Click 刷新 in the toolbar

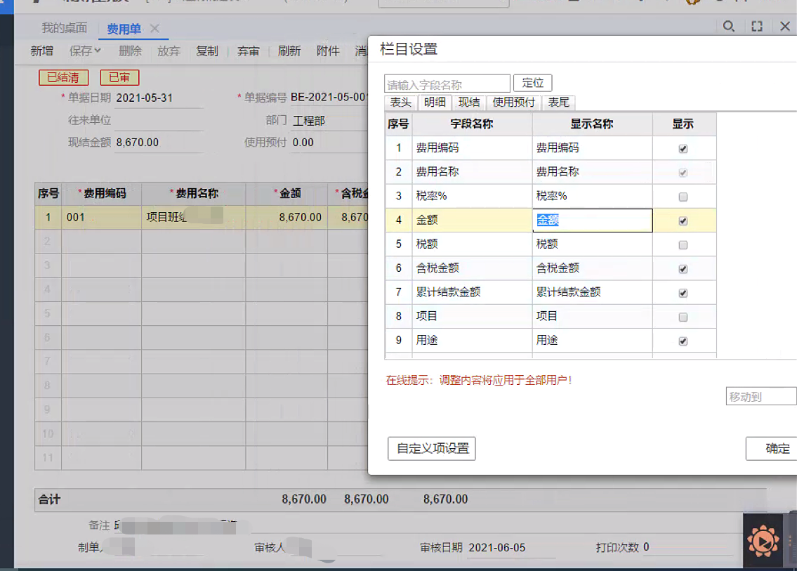289,51
